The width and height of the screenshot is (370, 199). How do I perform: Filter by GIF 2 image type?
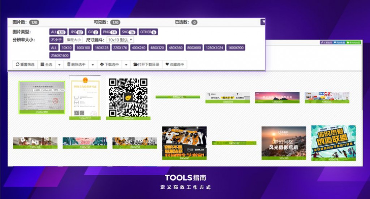coord(93,32)
